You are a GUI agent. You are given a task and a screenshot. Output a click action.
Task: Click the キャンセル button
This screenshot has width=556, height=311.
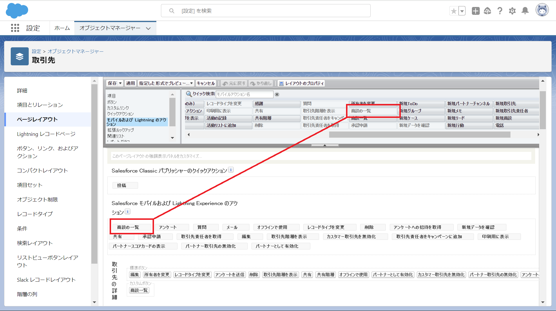coord(206,83)
